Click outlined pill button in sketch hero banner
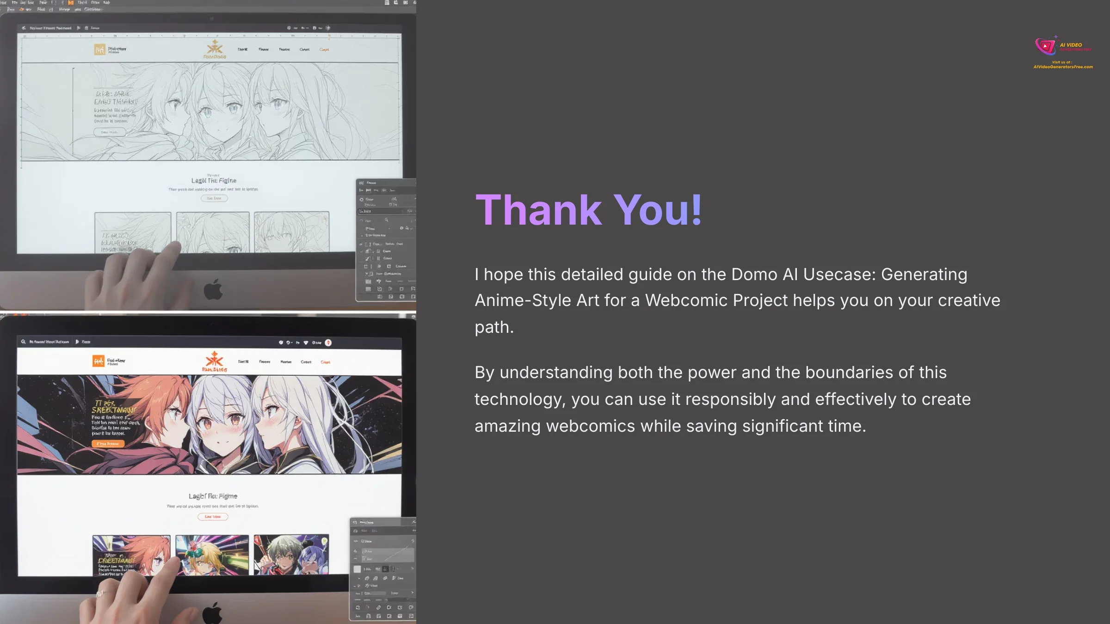This screenshot has width=1110, height=624. click(110, 132)
